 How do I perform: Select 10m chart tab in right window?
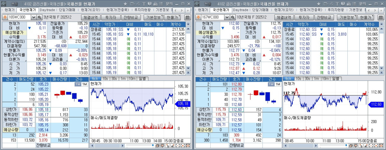tap(325, 79)
